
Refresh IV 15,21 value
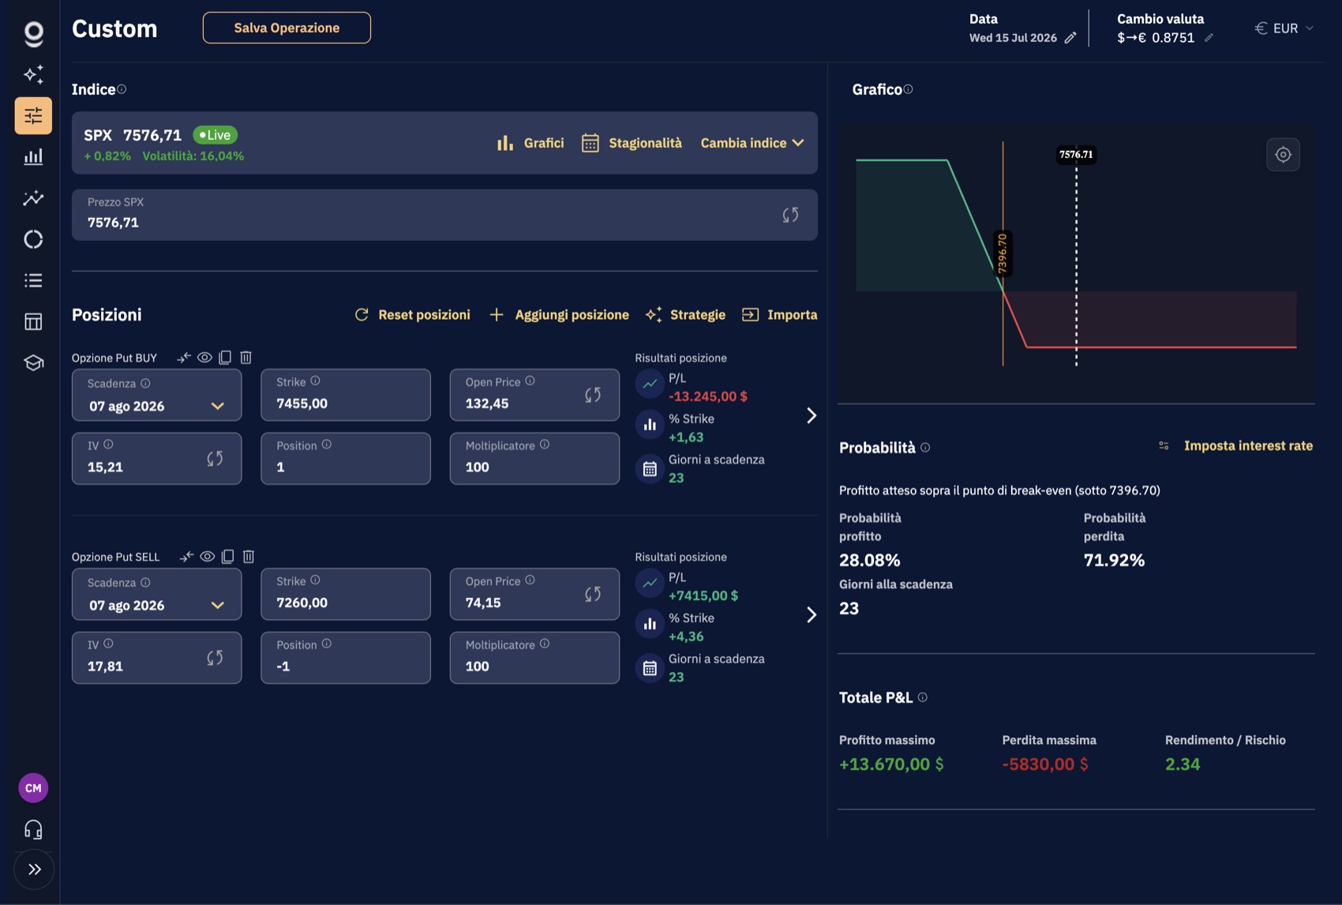(x=215, y=459)
